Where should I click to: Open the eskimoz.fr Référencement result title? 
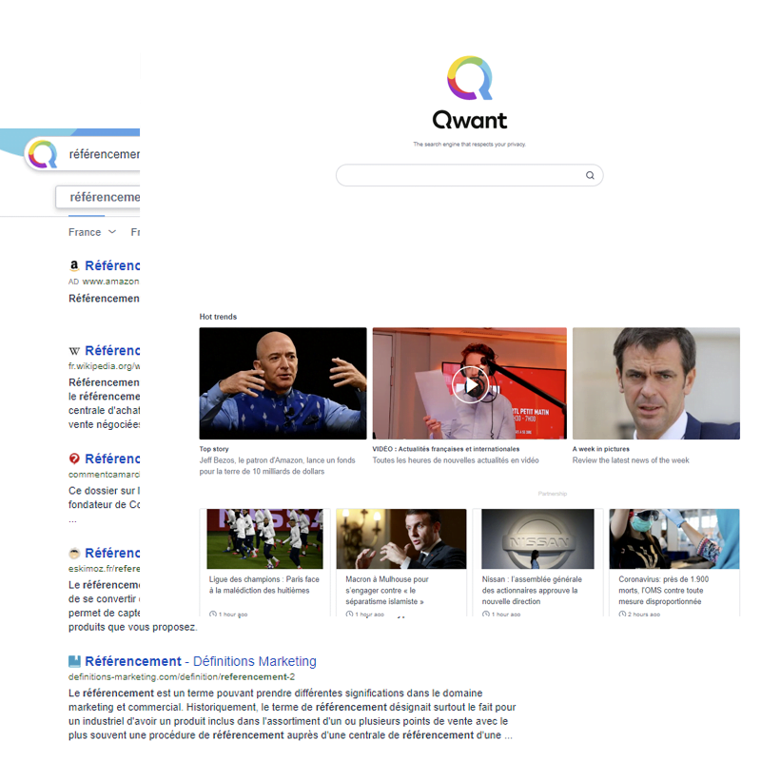tap(112, 553)
